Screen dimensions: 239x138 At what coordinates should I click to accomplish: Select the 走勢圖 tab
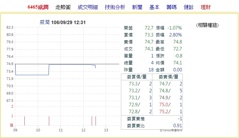[63, 7]
